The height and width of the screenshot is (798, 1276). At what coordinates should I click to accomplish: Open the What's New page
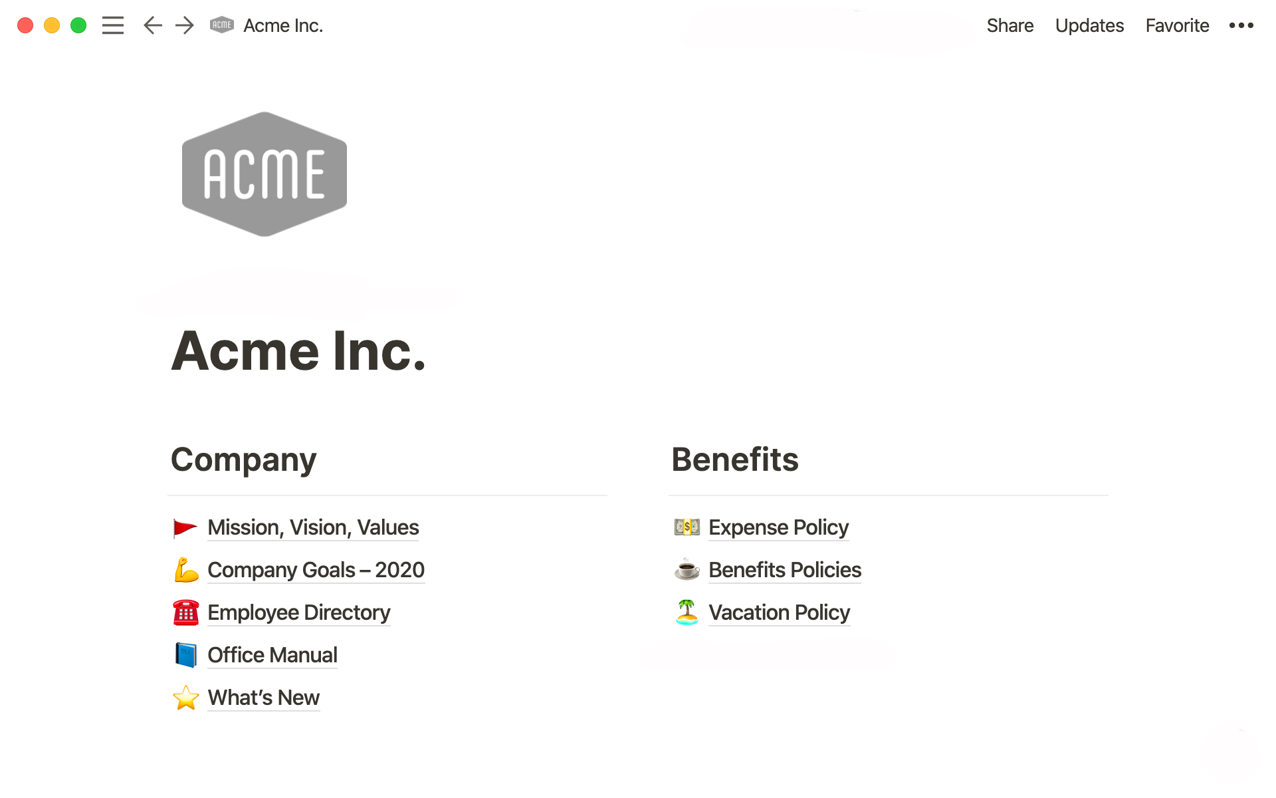(263, 698)
